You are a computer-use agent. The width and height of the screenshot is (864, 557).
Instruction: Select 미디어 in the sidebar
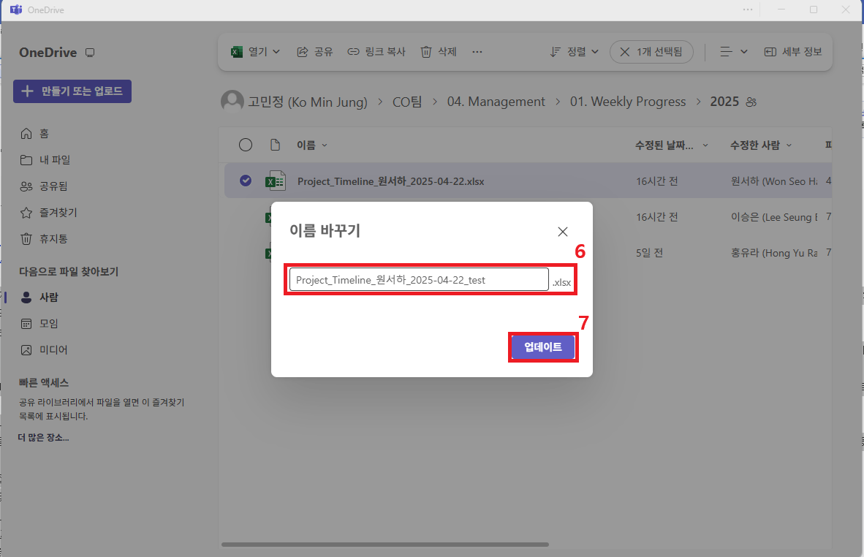44,350
